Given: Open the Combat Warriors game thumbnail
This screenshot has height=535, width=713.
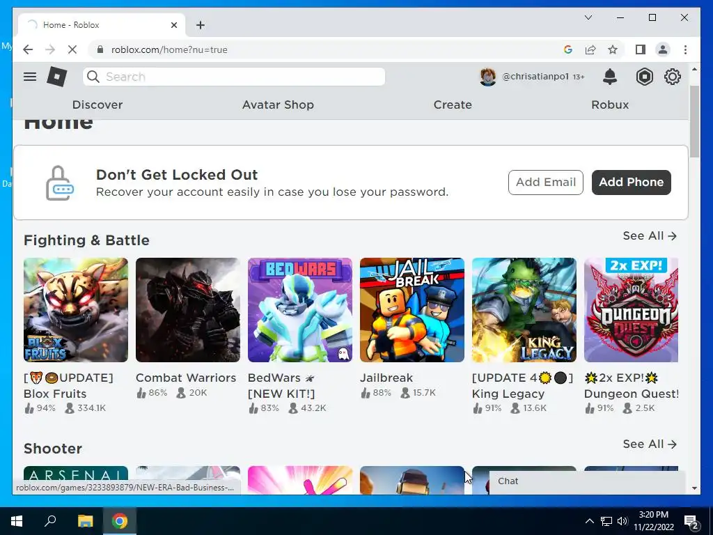Looking at the screenshot, I should tap(188, 310).
